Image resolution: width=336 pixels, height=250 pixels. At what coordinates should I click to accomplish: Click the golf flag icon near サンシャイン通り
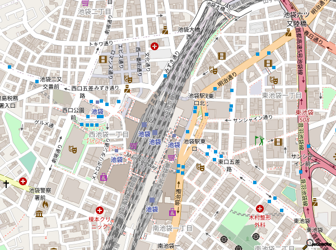(259, 141)
